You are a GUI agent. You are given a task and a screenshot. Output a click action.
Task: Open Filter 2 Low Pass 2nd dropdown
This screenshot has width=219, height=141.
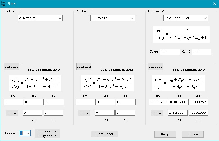[x=185, y=18]
